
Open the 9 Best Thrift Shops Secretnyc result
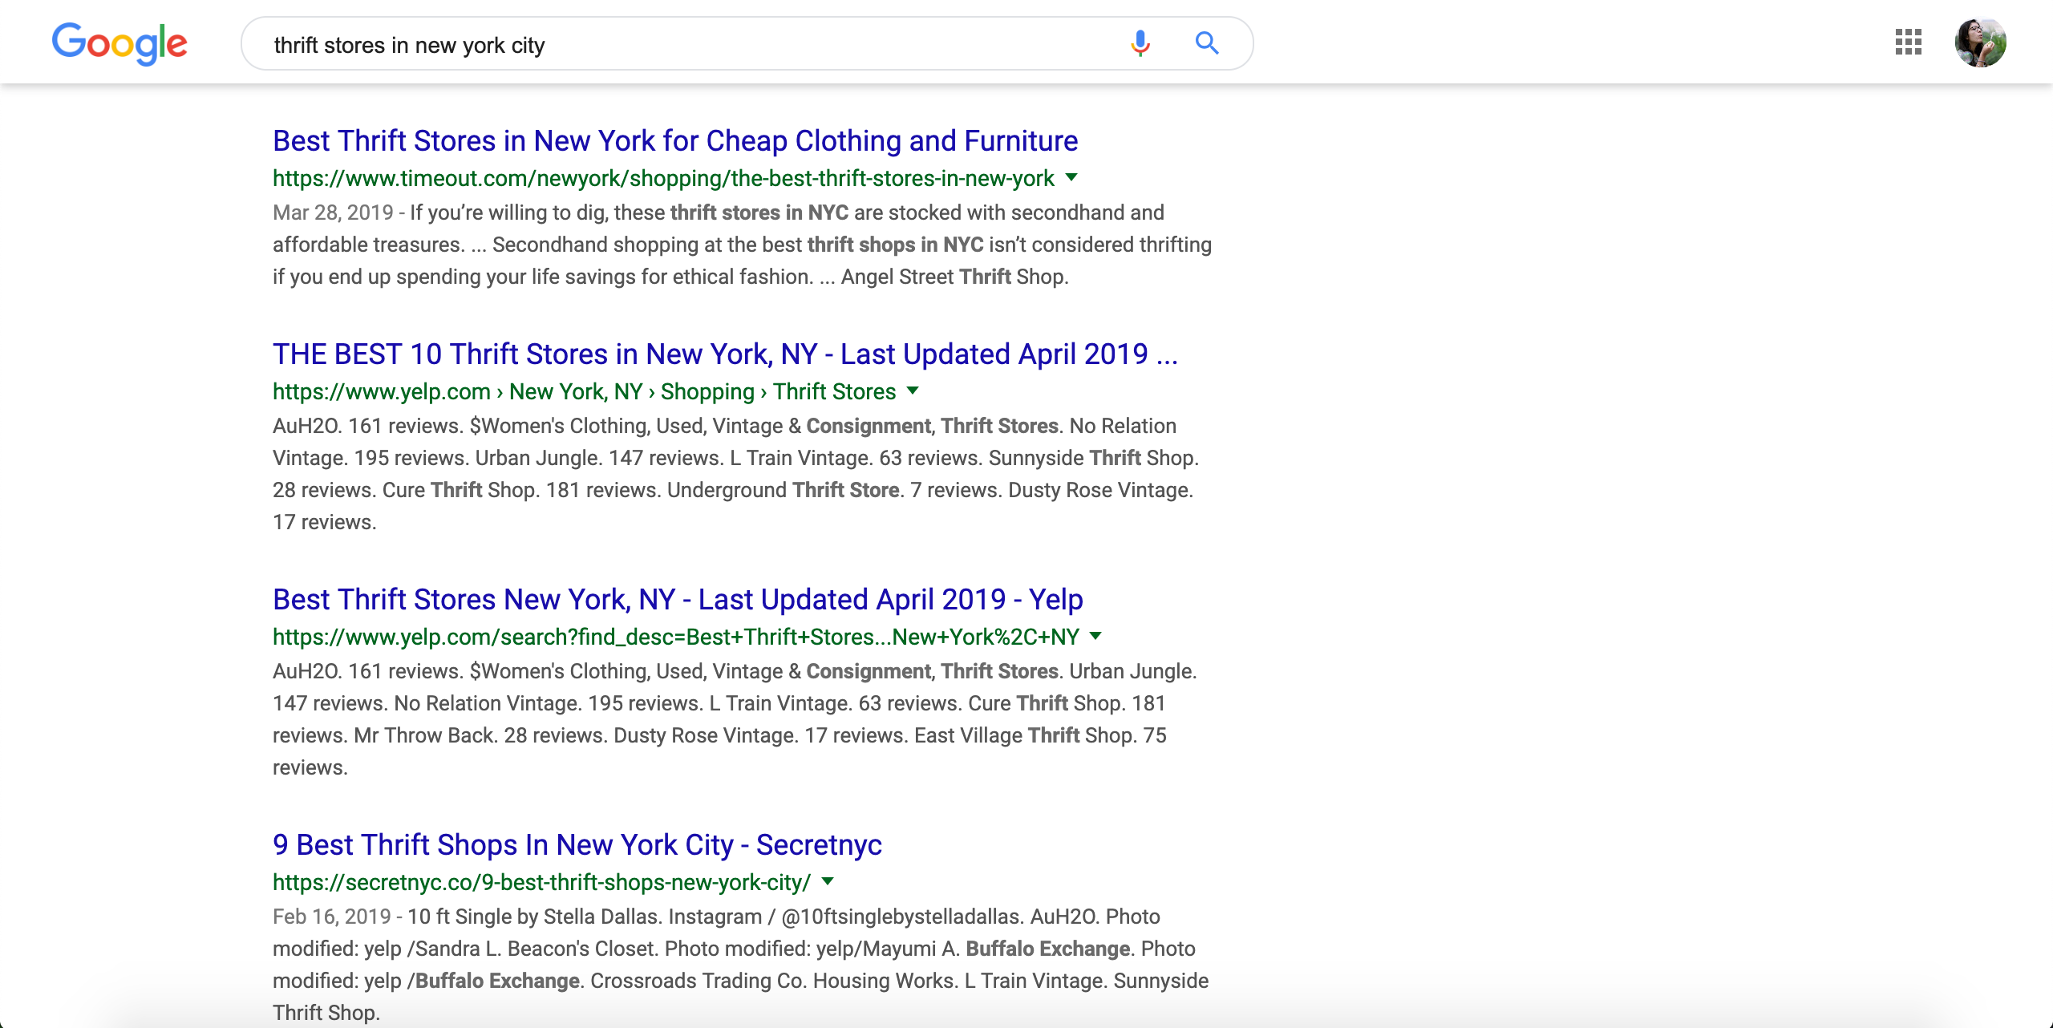[x=577, y=845]
